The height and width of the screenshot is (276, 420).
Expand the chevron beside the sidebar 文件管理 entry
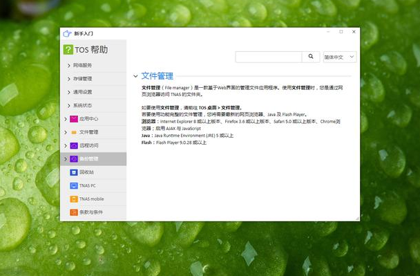(x=66, y=132)
